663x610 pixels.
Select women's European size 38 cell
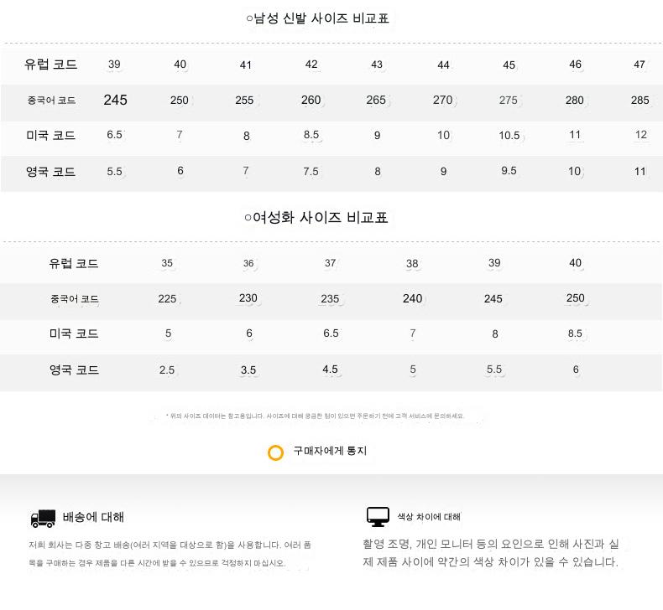point(412,264)
